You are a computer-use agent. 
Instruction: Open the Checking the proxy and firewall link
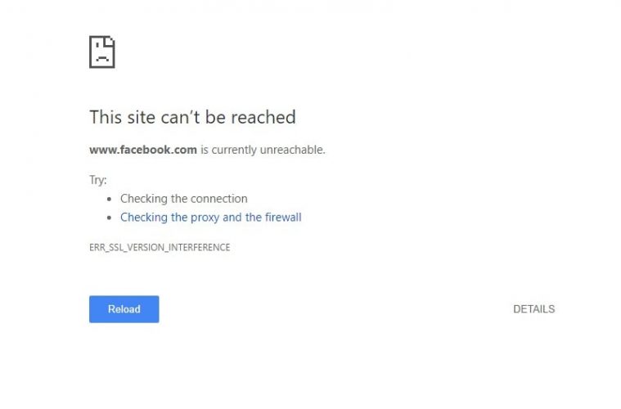click(211, 218)
